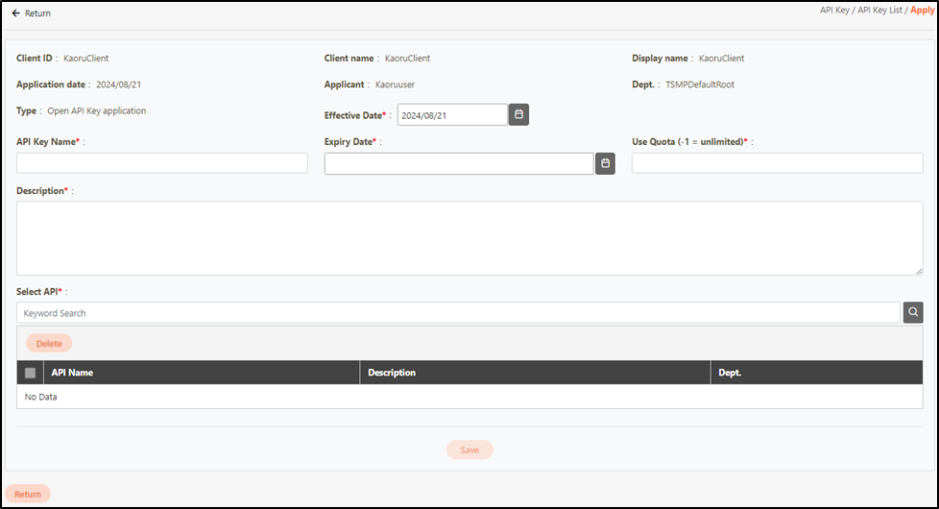Click the back arrow Return link at top
This screenshot has width=939, height=509.
coord(32,13)
